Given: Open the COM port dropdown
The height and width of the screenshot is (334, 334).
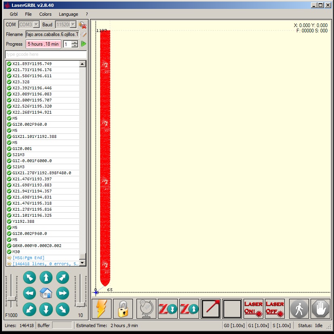Looking at the screenshot, I should click(x=36, y=25).
